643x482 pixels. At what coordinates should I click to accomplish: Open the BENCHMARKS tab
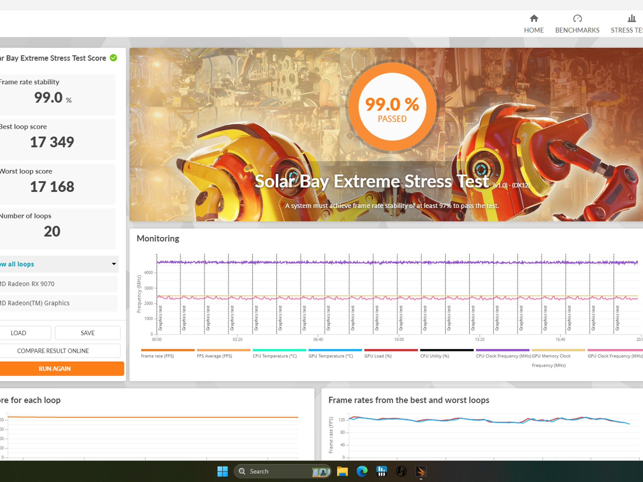577,24
